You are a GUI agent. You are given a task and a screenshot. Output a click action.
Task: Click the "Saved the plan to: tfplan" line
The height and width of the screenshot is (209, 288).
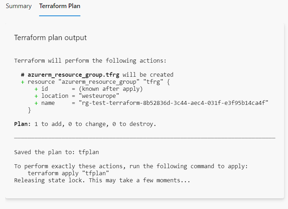56,152
